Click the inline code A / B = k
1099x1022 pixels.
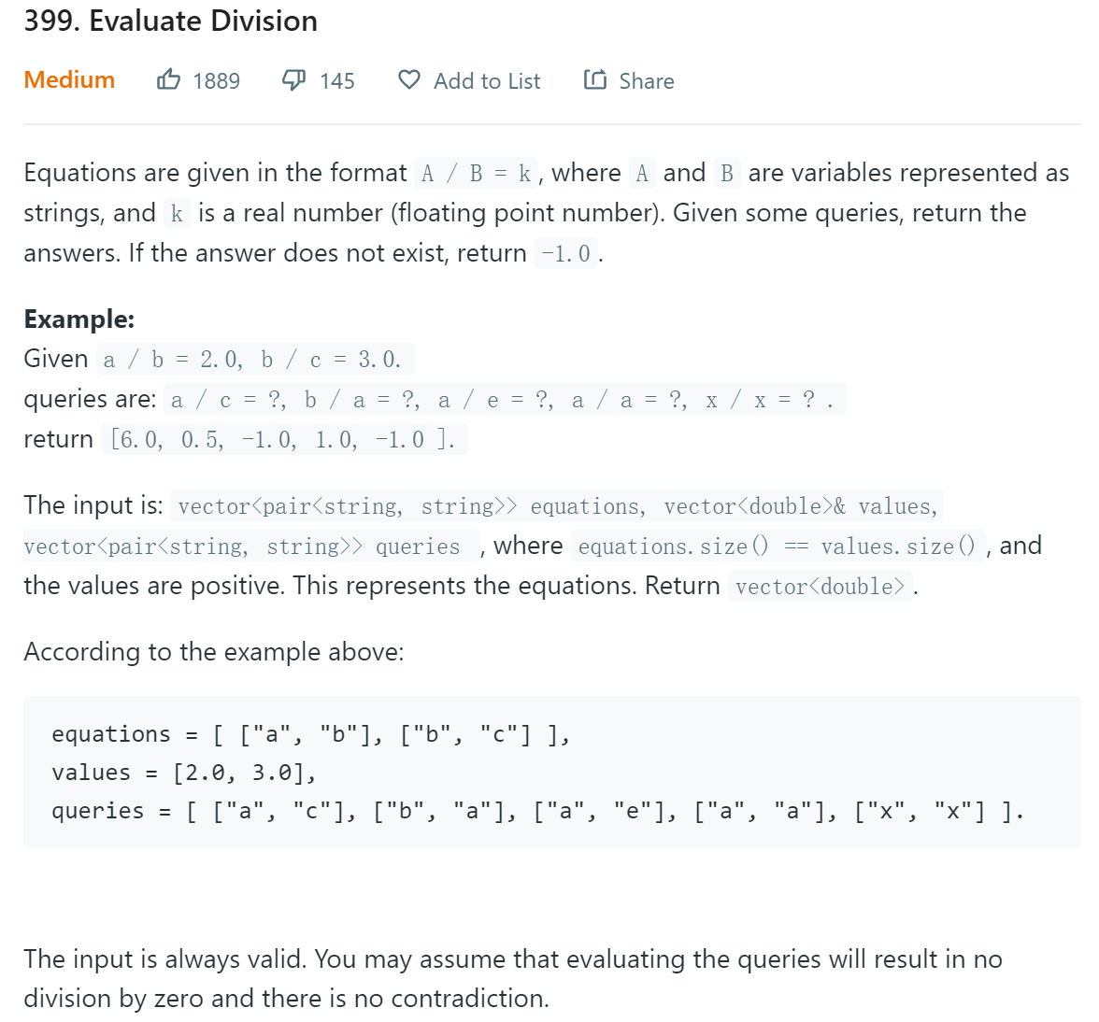(476, 173)
